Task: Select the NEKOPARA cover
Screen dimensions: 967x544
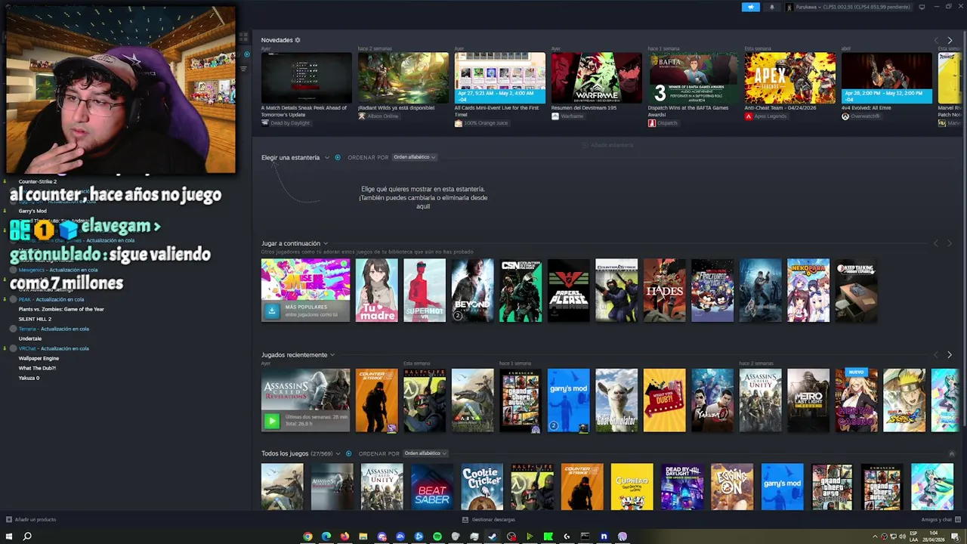Action: click(x=808, y=290)
